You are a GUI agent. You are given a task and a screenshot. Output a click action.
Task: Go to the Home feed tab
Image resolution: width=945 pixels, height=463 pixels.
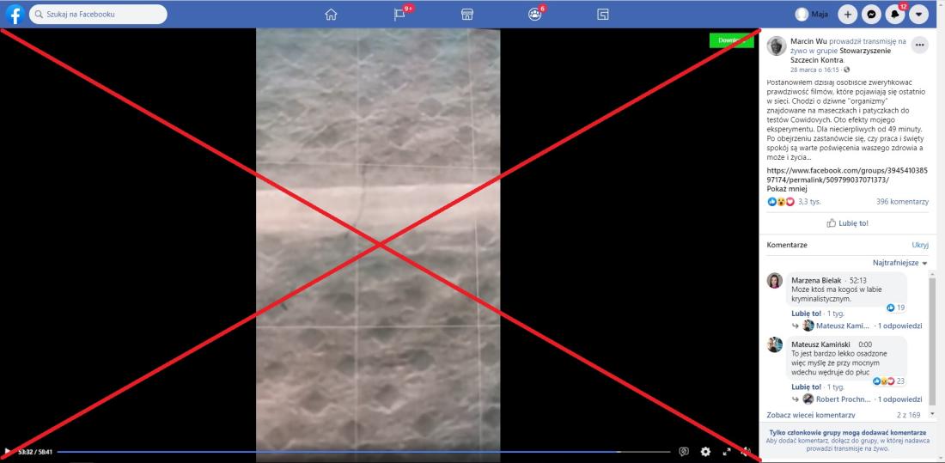click(x=331, y=15)
